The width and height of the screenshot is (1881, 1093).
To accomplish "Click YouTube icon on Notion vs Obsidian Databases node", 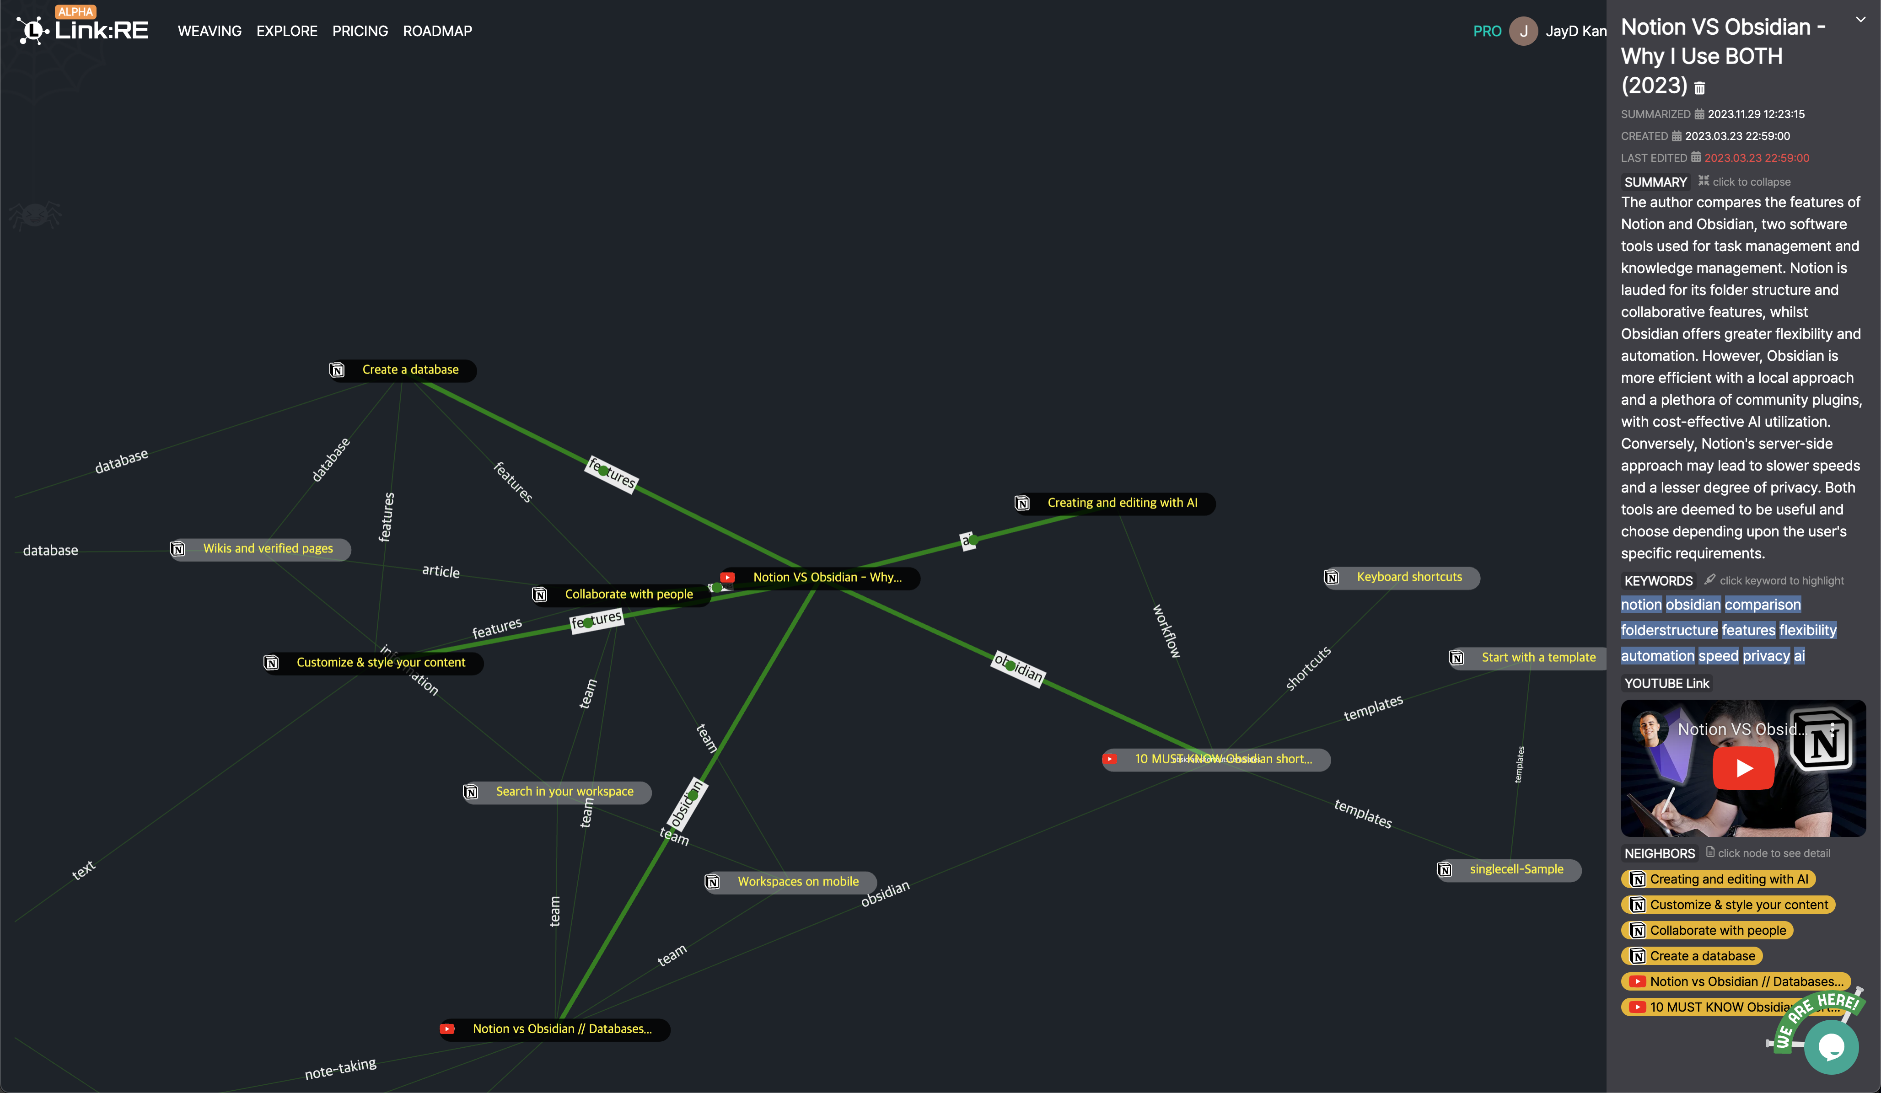I will [447, 1029].
